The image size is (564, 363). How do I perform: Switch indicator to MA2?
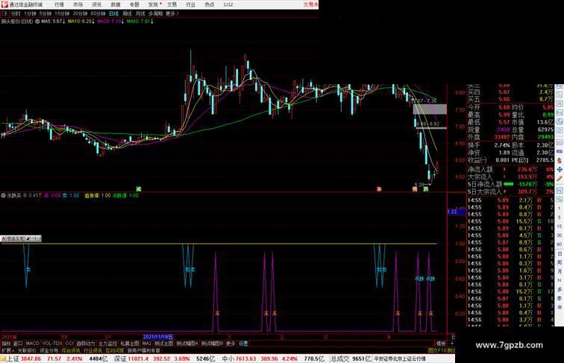tap(146, 344)
